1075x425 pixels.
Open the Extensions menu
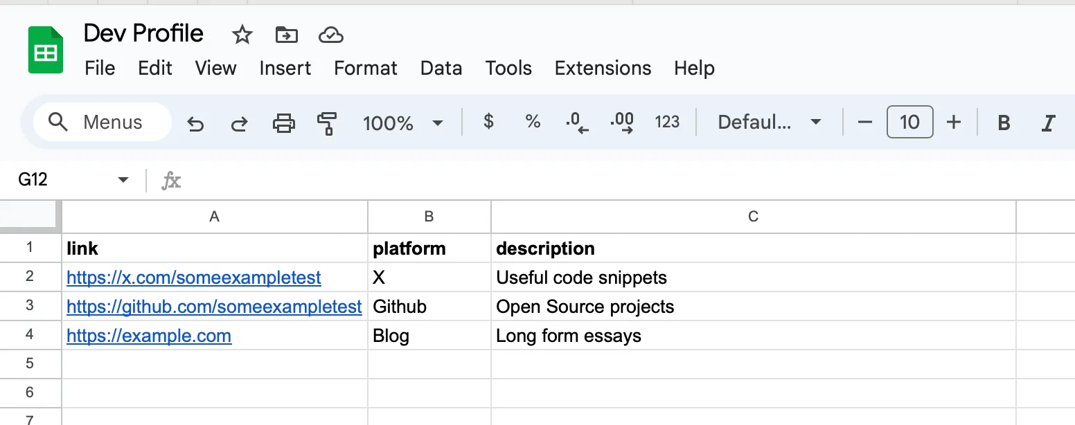603,68
